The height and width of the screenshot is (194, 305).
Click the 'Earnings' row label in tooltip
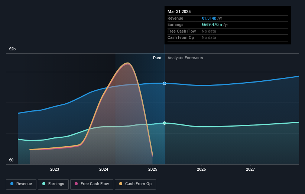[175, 24]
